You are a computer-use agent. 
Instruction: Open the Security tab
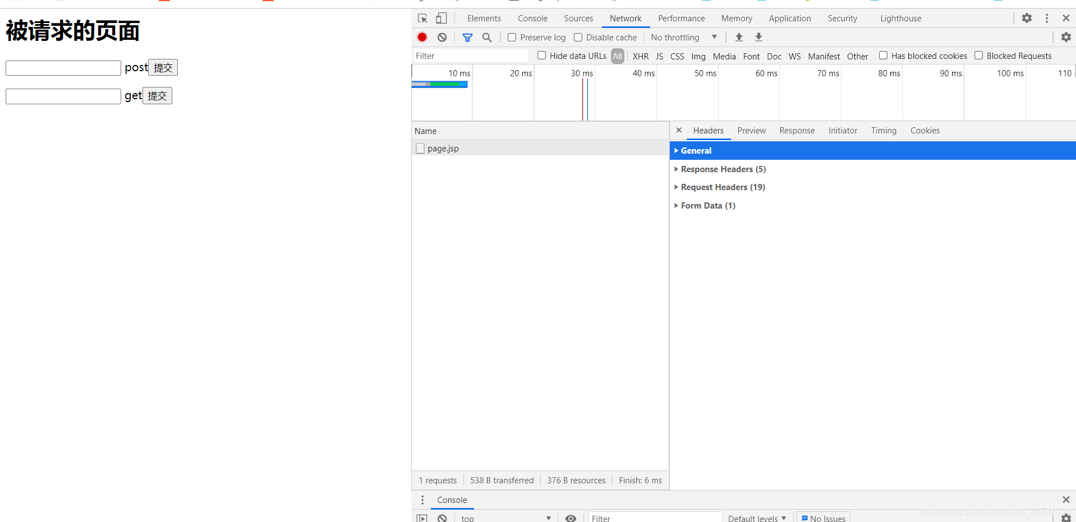(x=842, y=18)
